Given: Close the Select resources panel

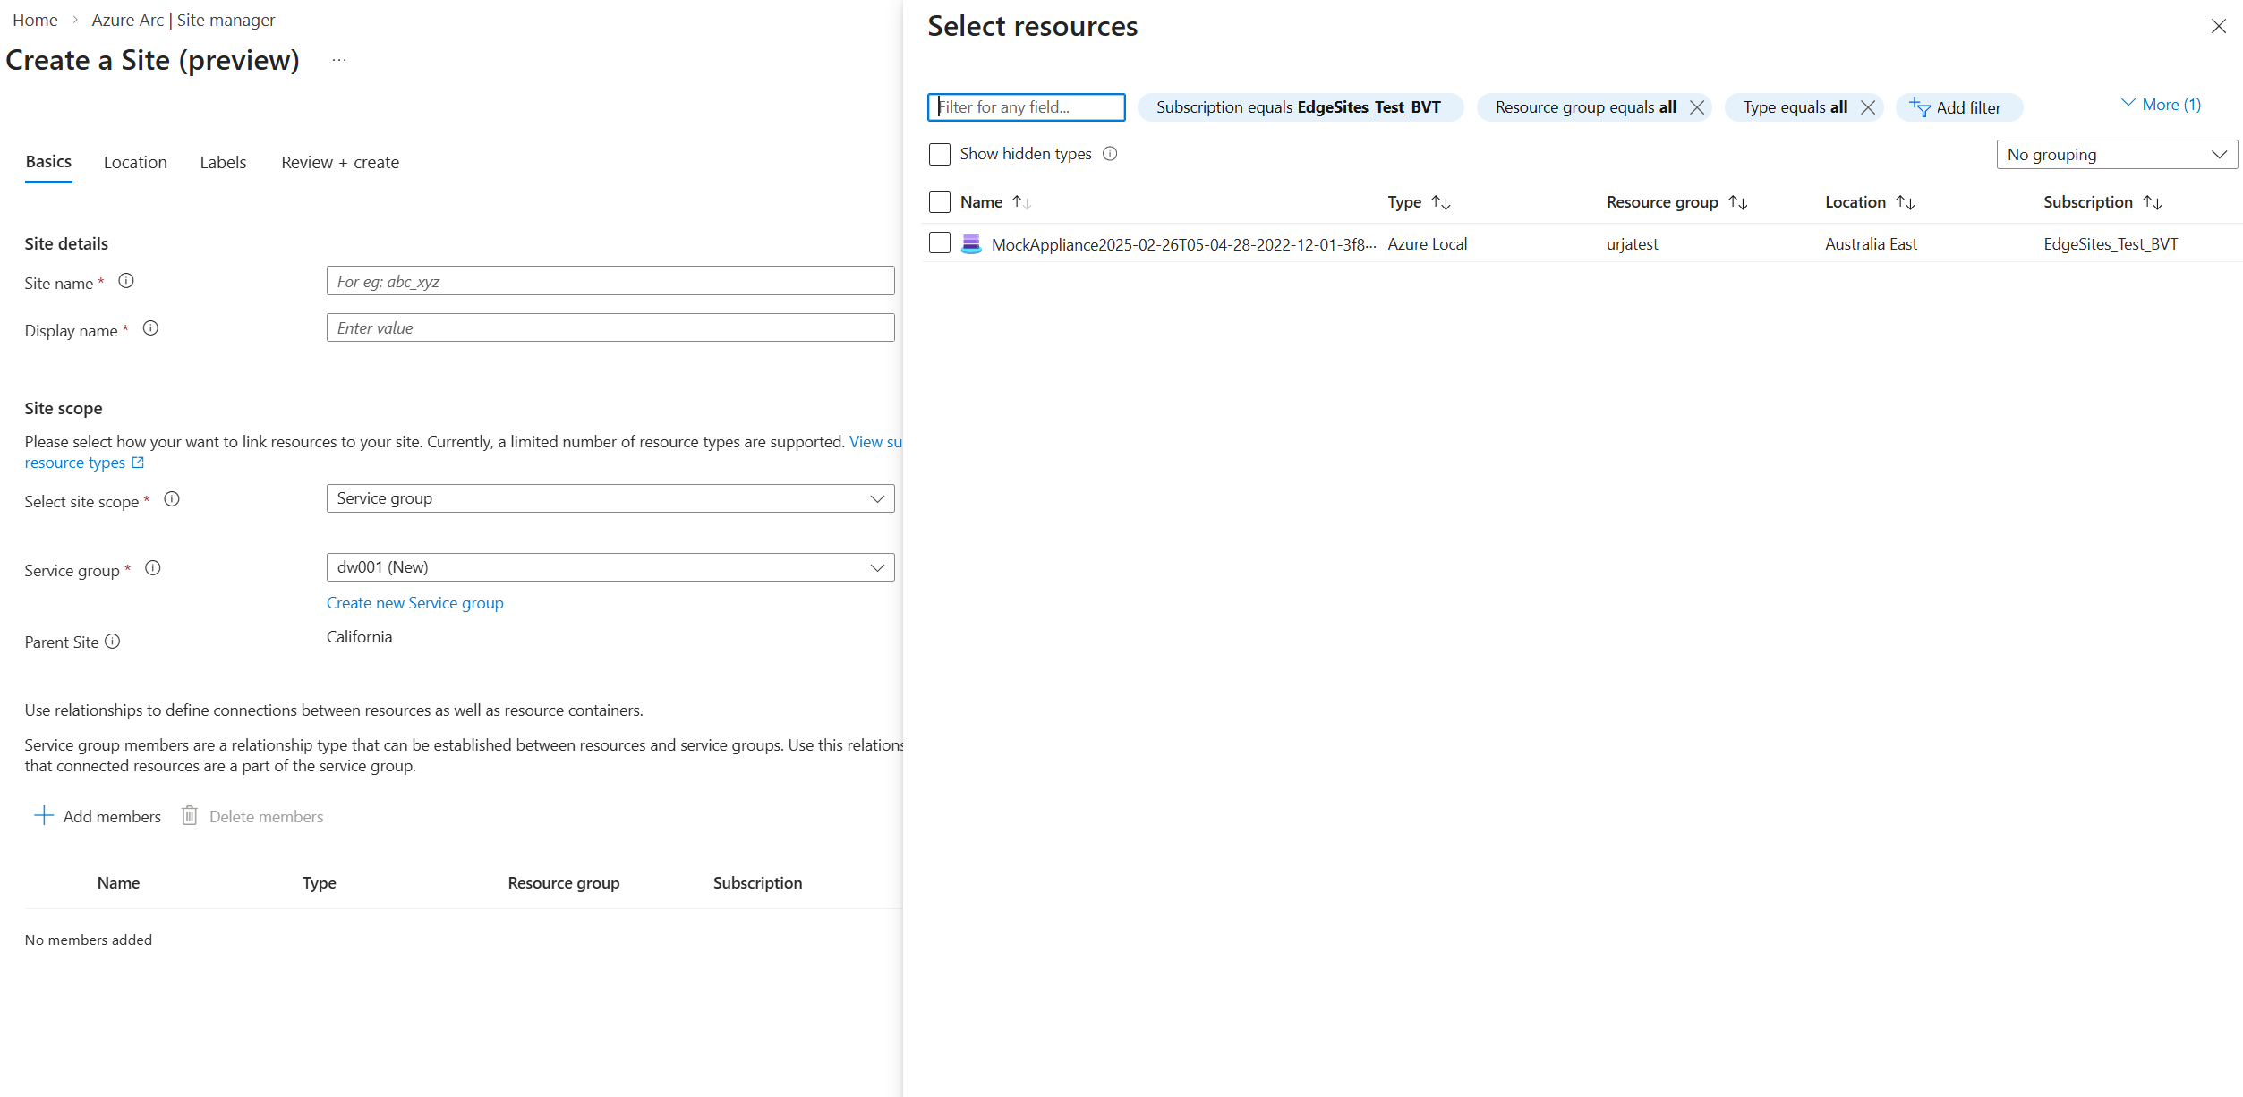Looking at the screenshot, I should (2219, 26).
